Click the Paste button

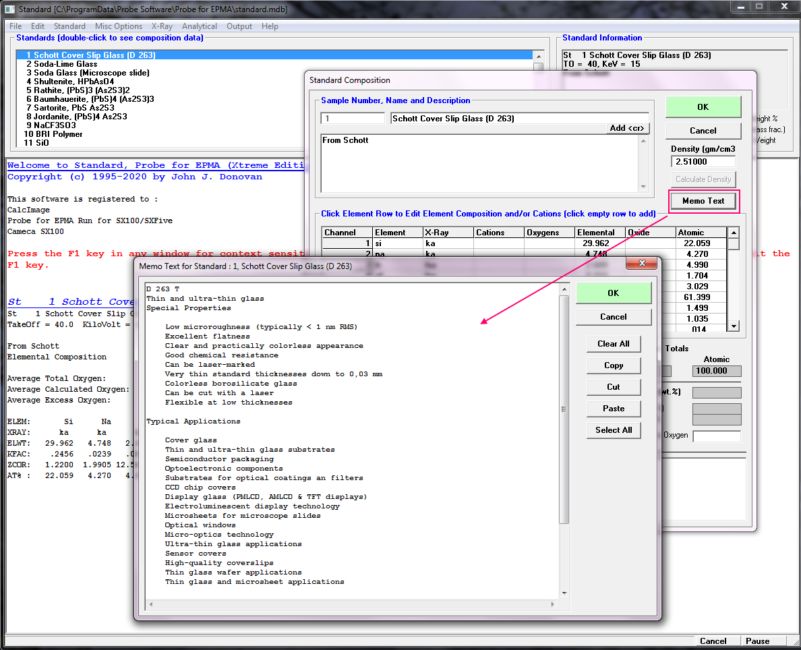[613, 409]
